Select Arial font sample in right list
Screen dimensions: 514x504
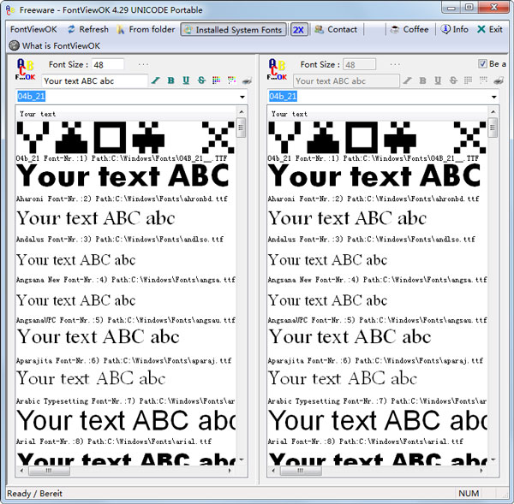point(377,420)
